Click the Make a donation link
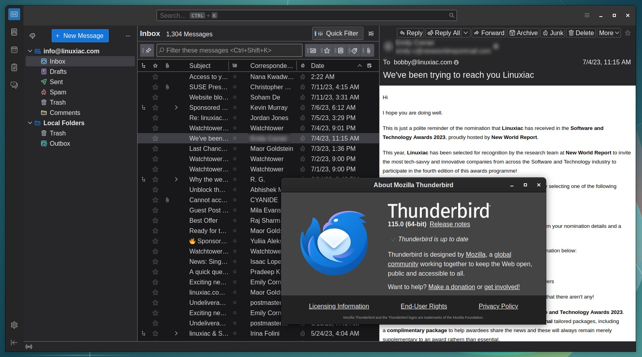The height and width of the screenshot is (357, 642). 452,287
